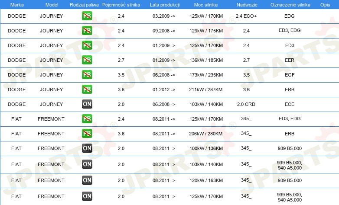
Task: Click ERB engine code in Dodge Journey row
Action: pos(290,90)
